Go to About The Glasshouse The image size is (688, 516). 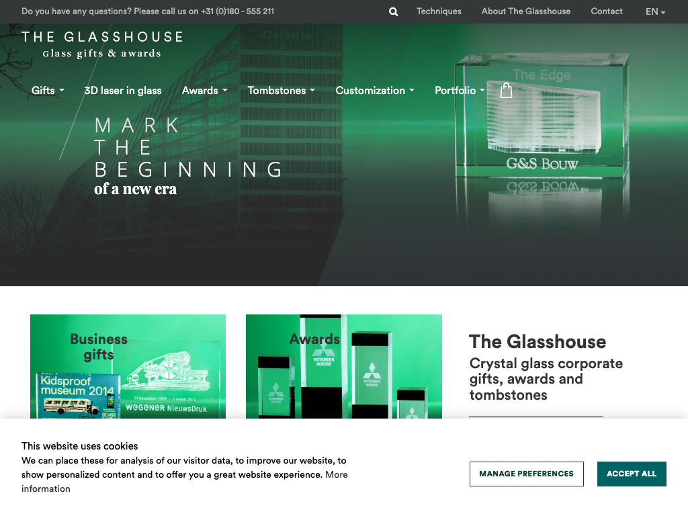click(x=525, y=11)
